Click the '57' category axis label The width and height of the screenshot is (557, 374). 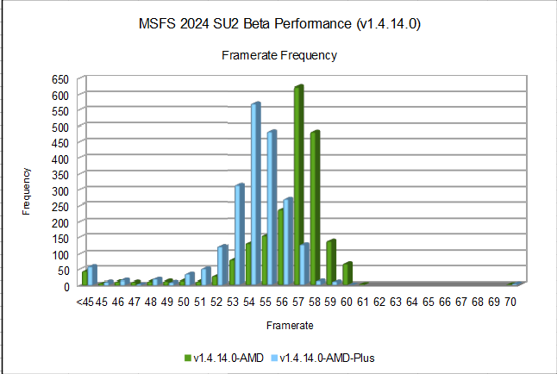[298, 302]
